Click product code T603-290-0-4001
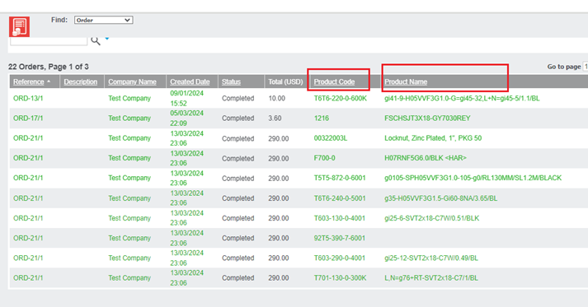The image size is (588, 307). click(340, 258)
